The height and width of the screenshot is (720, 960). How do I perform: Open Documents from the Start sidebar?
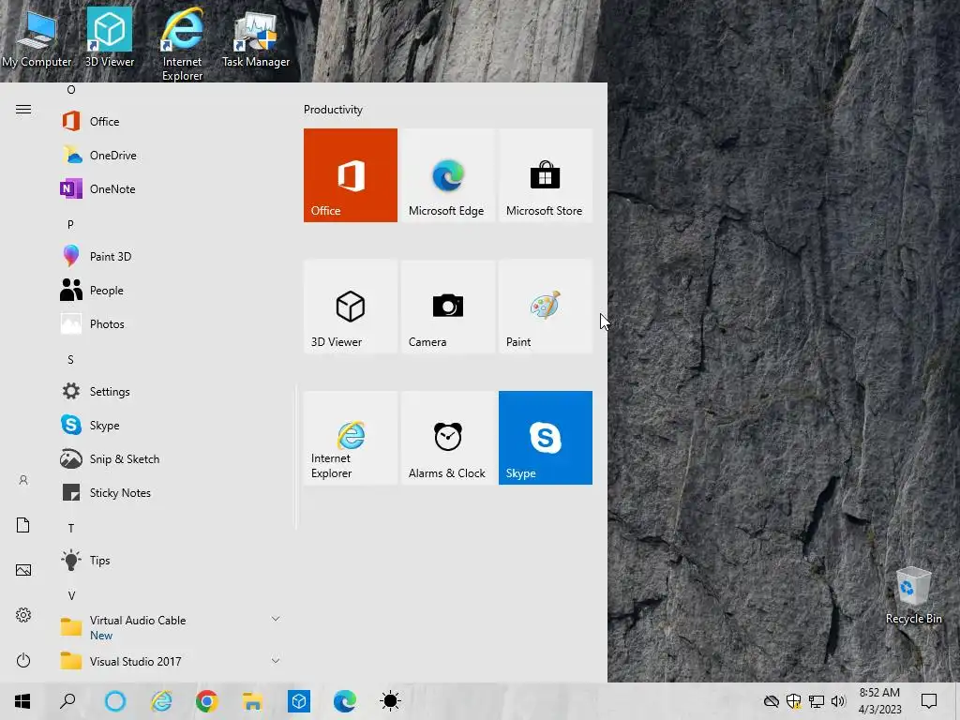(x=23, y=525)
